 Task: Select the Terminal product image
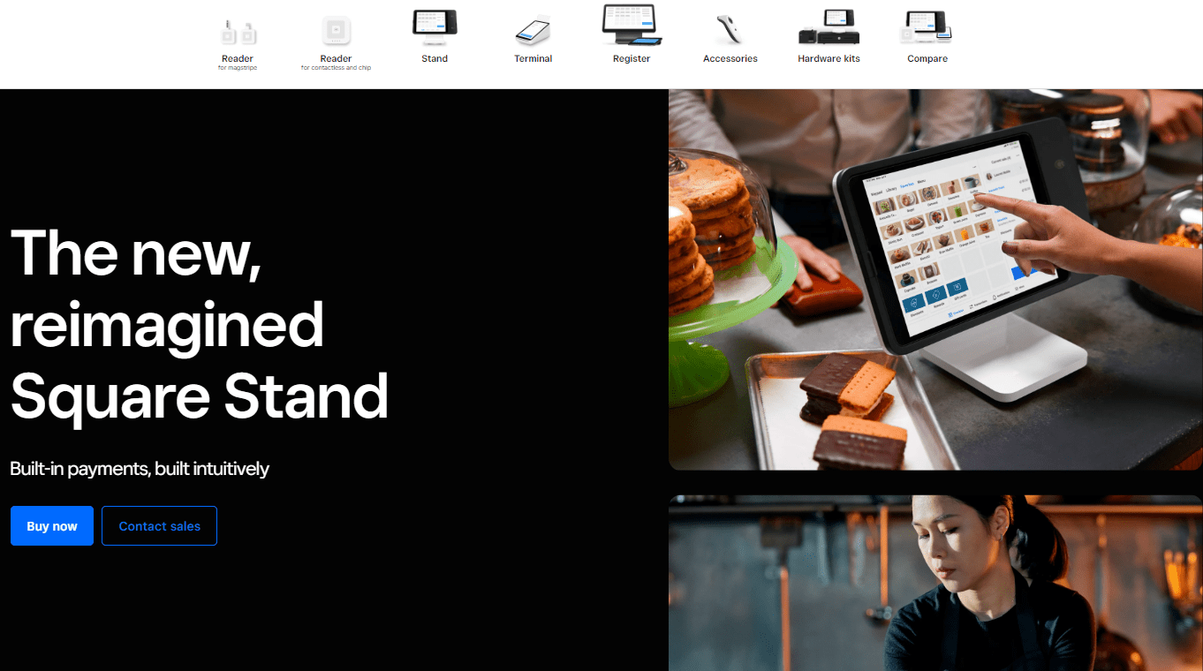533,31
